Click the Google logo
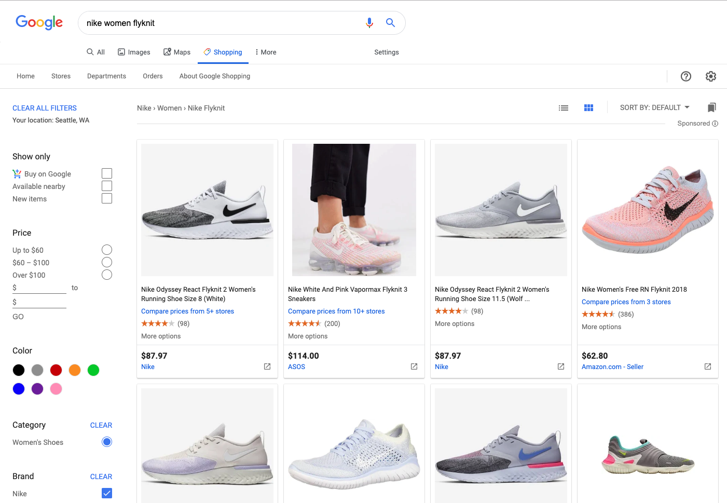 pyautogui.click(x=39, y=22)
